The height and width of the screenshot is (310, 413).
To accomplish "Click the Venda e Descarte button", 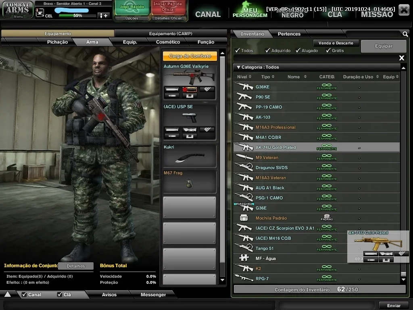I will 336,43.
